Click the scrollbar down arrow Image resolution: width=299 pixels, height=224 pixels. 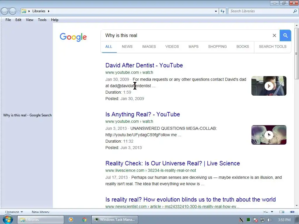pyautogui.click(x=296, y=206)
